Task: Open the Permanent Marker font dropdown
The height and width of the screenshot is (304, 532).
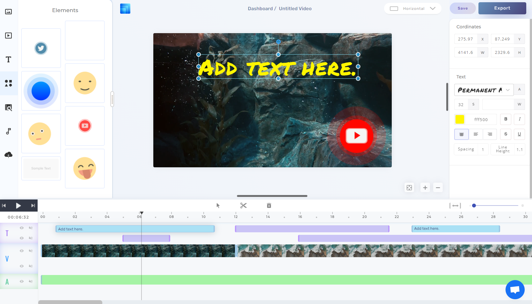Action: point(508,90)
